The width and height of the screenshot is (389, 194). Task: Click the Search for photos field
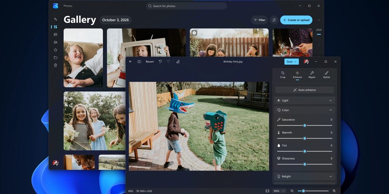click(186, 6)
